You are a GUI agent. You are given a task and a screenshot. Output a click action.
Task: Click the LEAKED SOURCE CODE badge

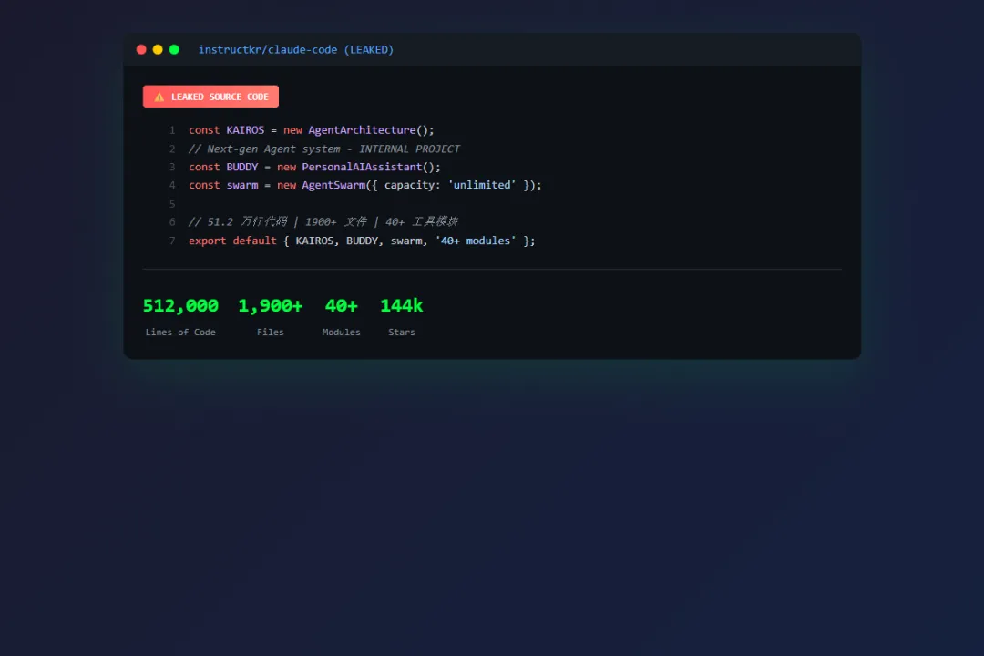click(x=210, y=97)
